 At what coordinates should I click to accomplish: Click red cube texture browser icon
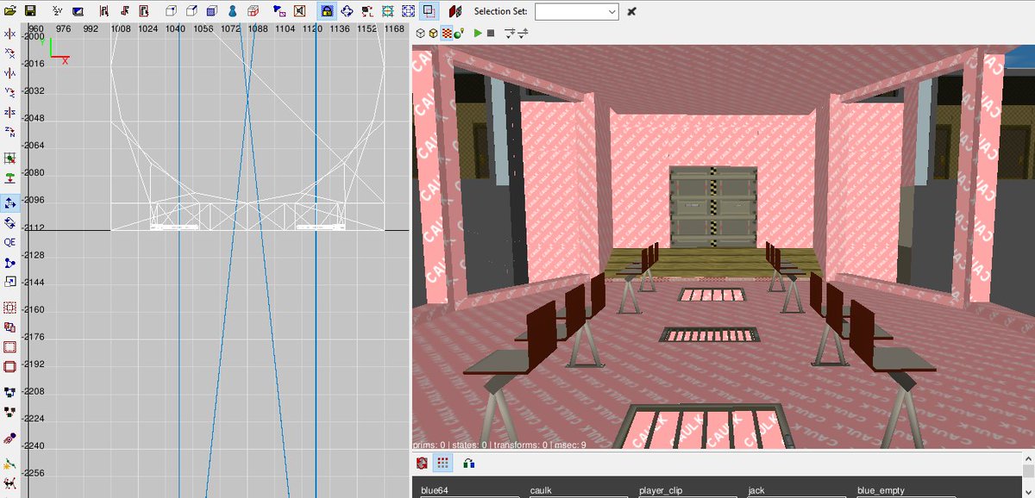pos(422,463)
